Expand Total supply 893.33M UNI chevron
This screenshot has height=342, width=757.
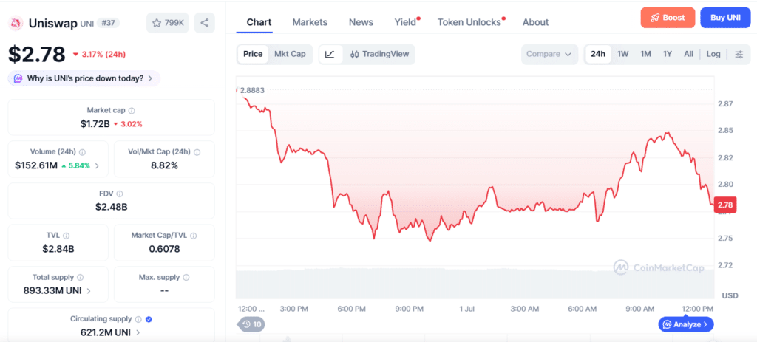pos(89,291)
